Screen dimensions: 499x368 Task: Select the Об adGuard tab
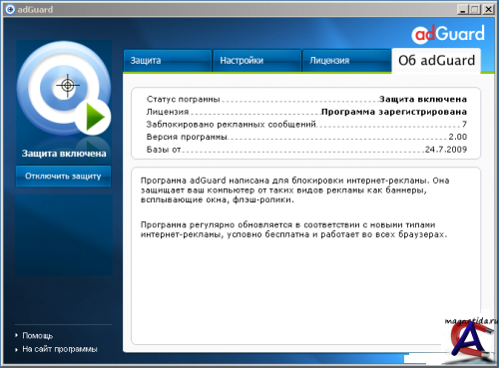tap(436, 61)
